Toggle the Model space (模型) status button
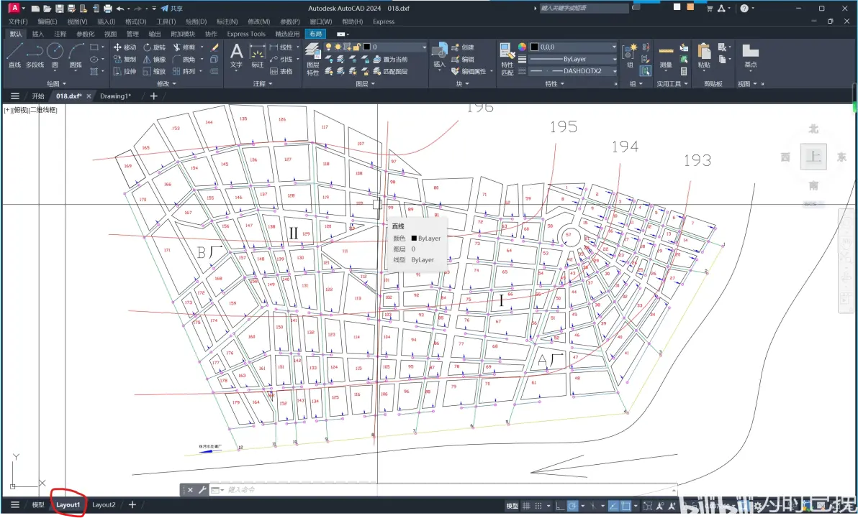 click(512, 506)
